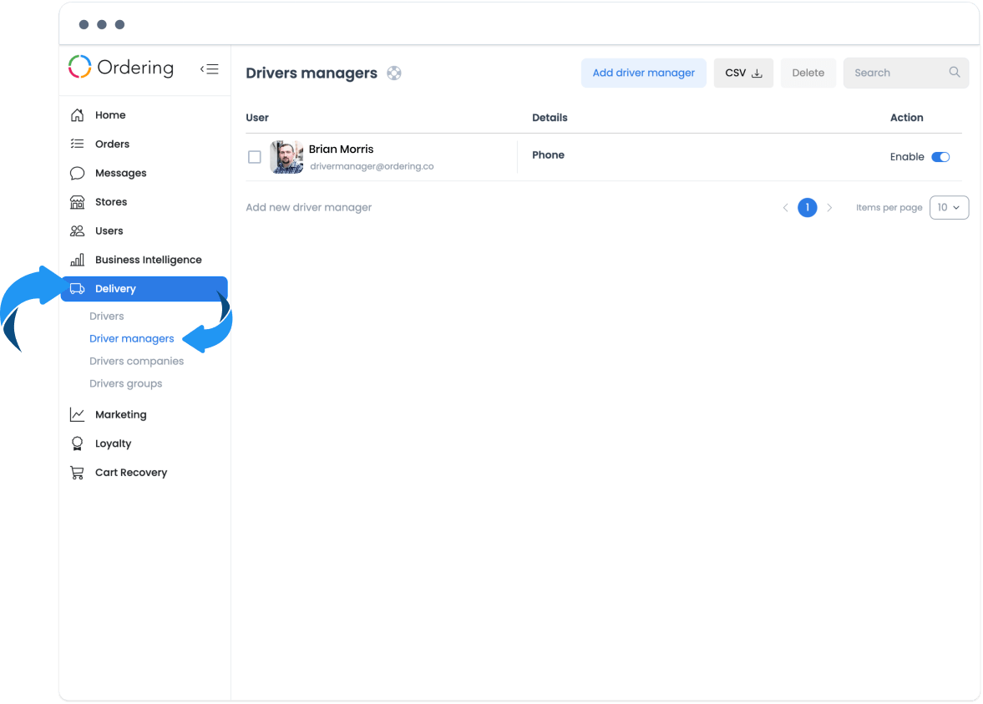Click the Ordering logo icon
Screen dimensions: 983x704
click(x=79, y=67)
